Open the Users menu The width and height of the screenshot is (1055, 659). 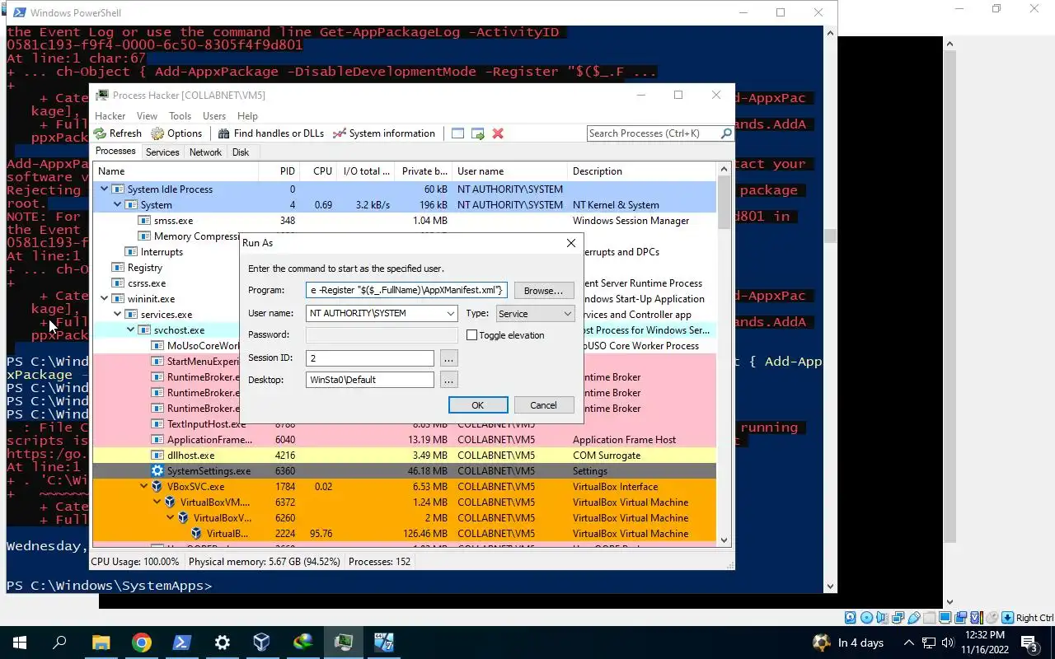click(214, 116)
